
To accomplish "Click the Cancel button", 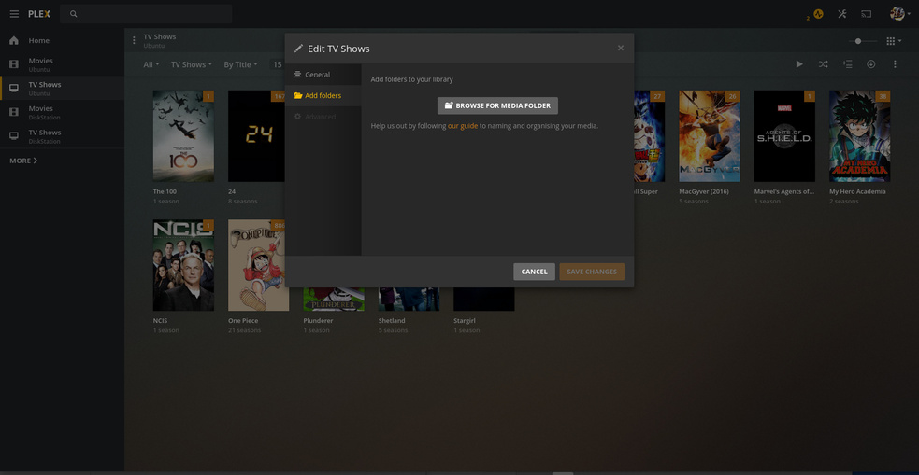I will coord(534,272).
